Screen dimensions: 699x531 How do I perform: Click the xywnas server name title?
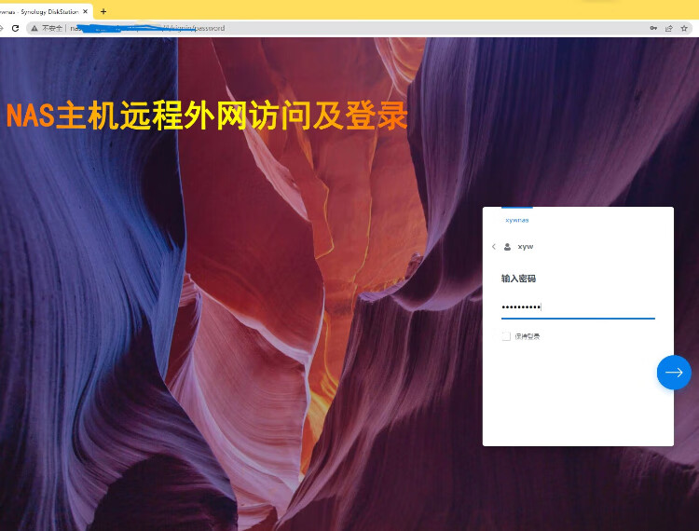pyautogui.click(x=516, y=220)
